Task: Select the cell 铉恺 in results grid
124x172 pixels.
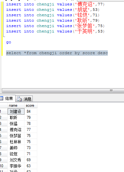Action: pos(16,154)
